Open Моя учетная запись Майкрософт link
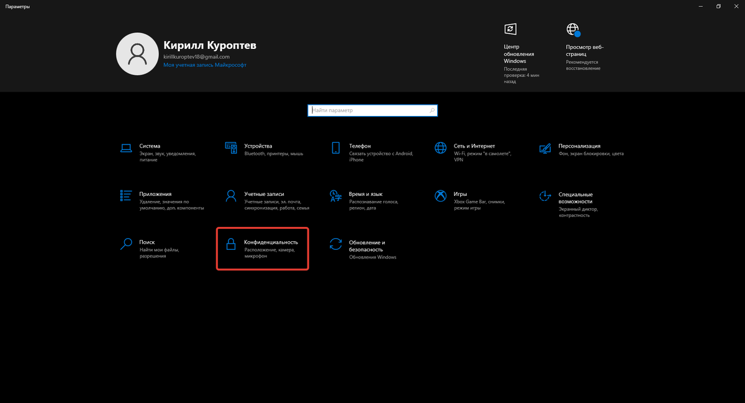The width and height of the screenshot is (745, 403). pyautogui.click(x=204, y=64)
